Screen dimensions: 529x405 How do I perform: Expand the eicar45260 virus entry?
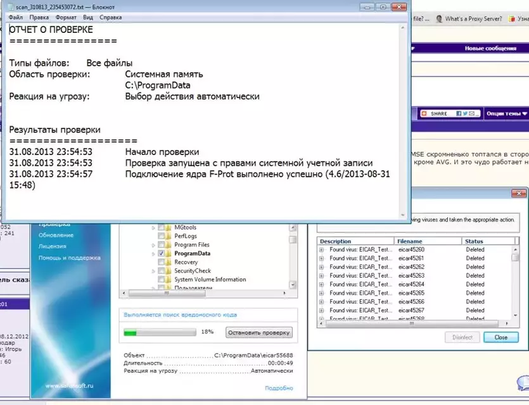321,250
